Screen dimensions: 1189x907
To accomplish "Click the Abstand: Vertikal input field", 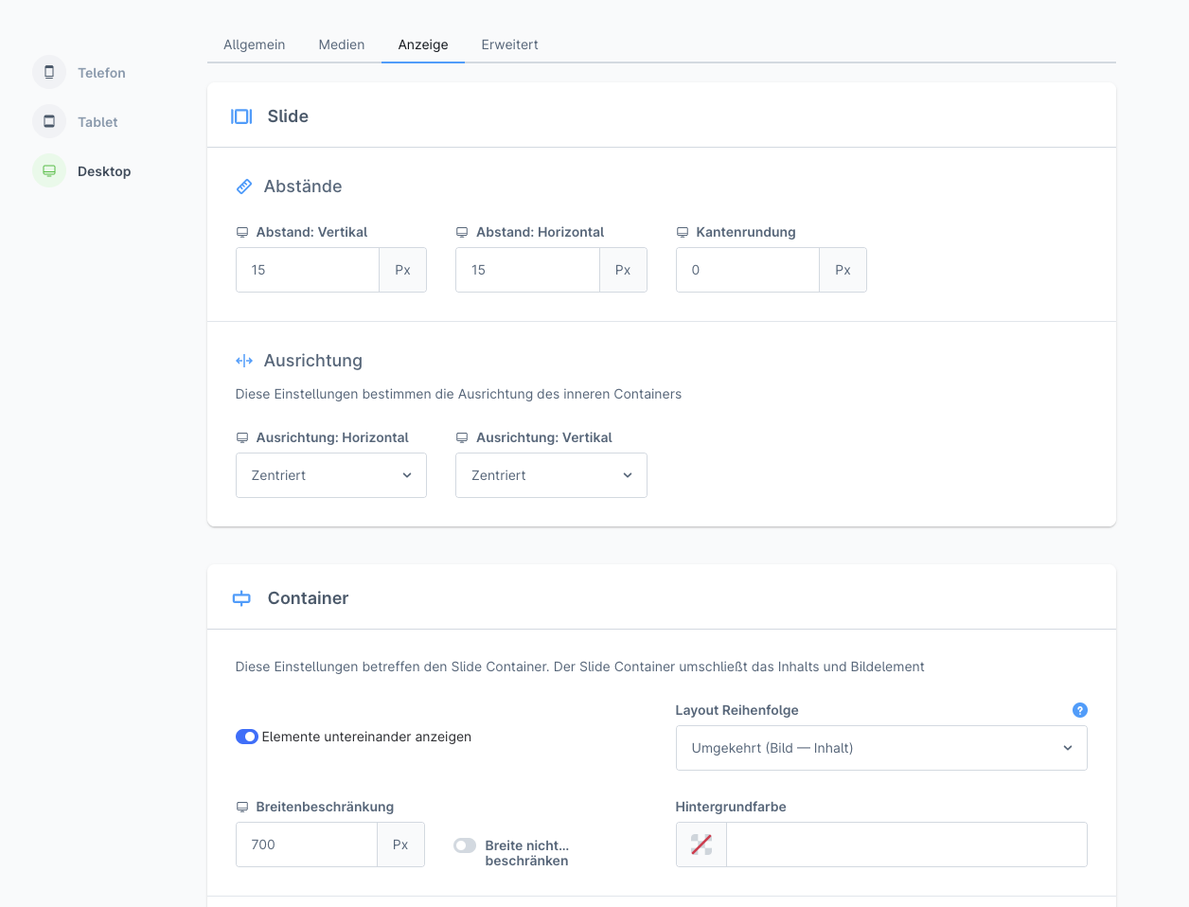I will 308,270.
